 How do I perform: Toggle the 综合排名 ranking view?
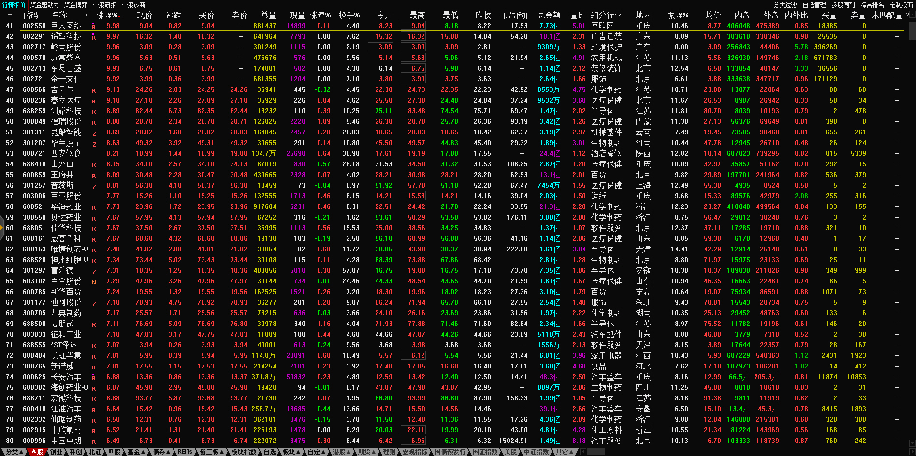(x=872, y=5)
